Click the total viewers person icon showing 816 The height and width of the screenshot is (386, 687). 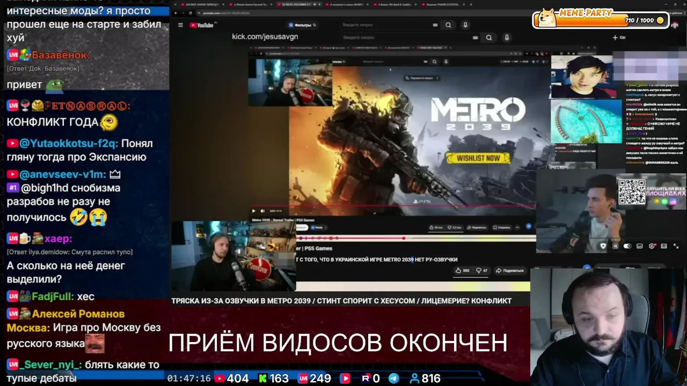tap(414, 378)
